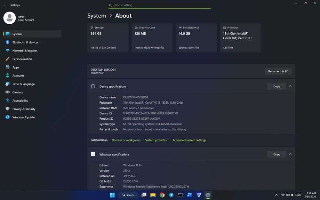Screen dimensions: 320x200
Task: Open File Explorer from the taskbar
Action: click(153, 195)
